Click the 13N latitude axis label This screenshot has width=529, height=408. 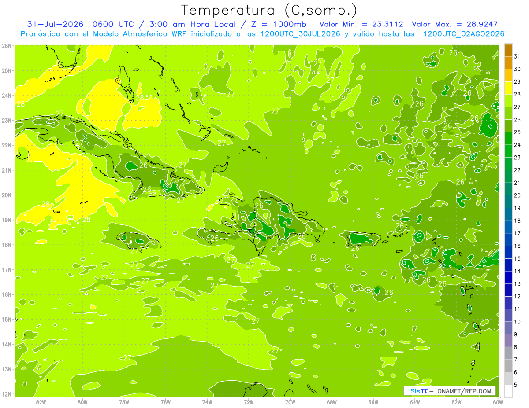click(x=7, y=369)
